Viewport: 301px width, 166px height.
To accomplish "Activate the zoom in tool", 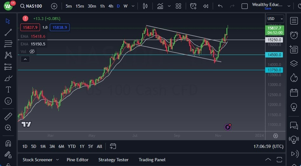I will pos(8,128).
